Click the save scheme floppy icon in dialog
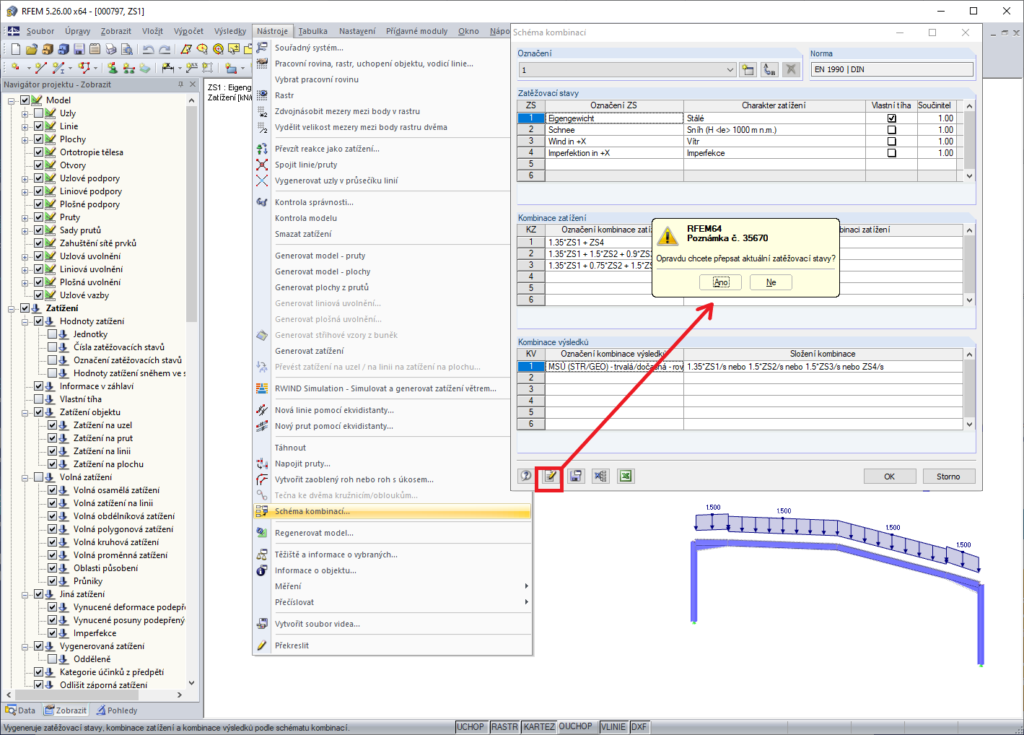This screenshot has width=1024, height=735. [576, 476]
